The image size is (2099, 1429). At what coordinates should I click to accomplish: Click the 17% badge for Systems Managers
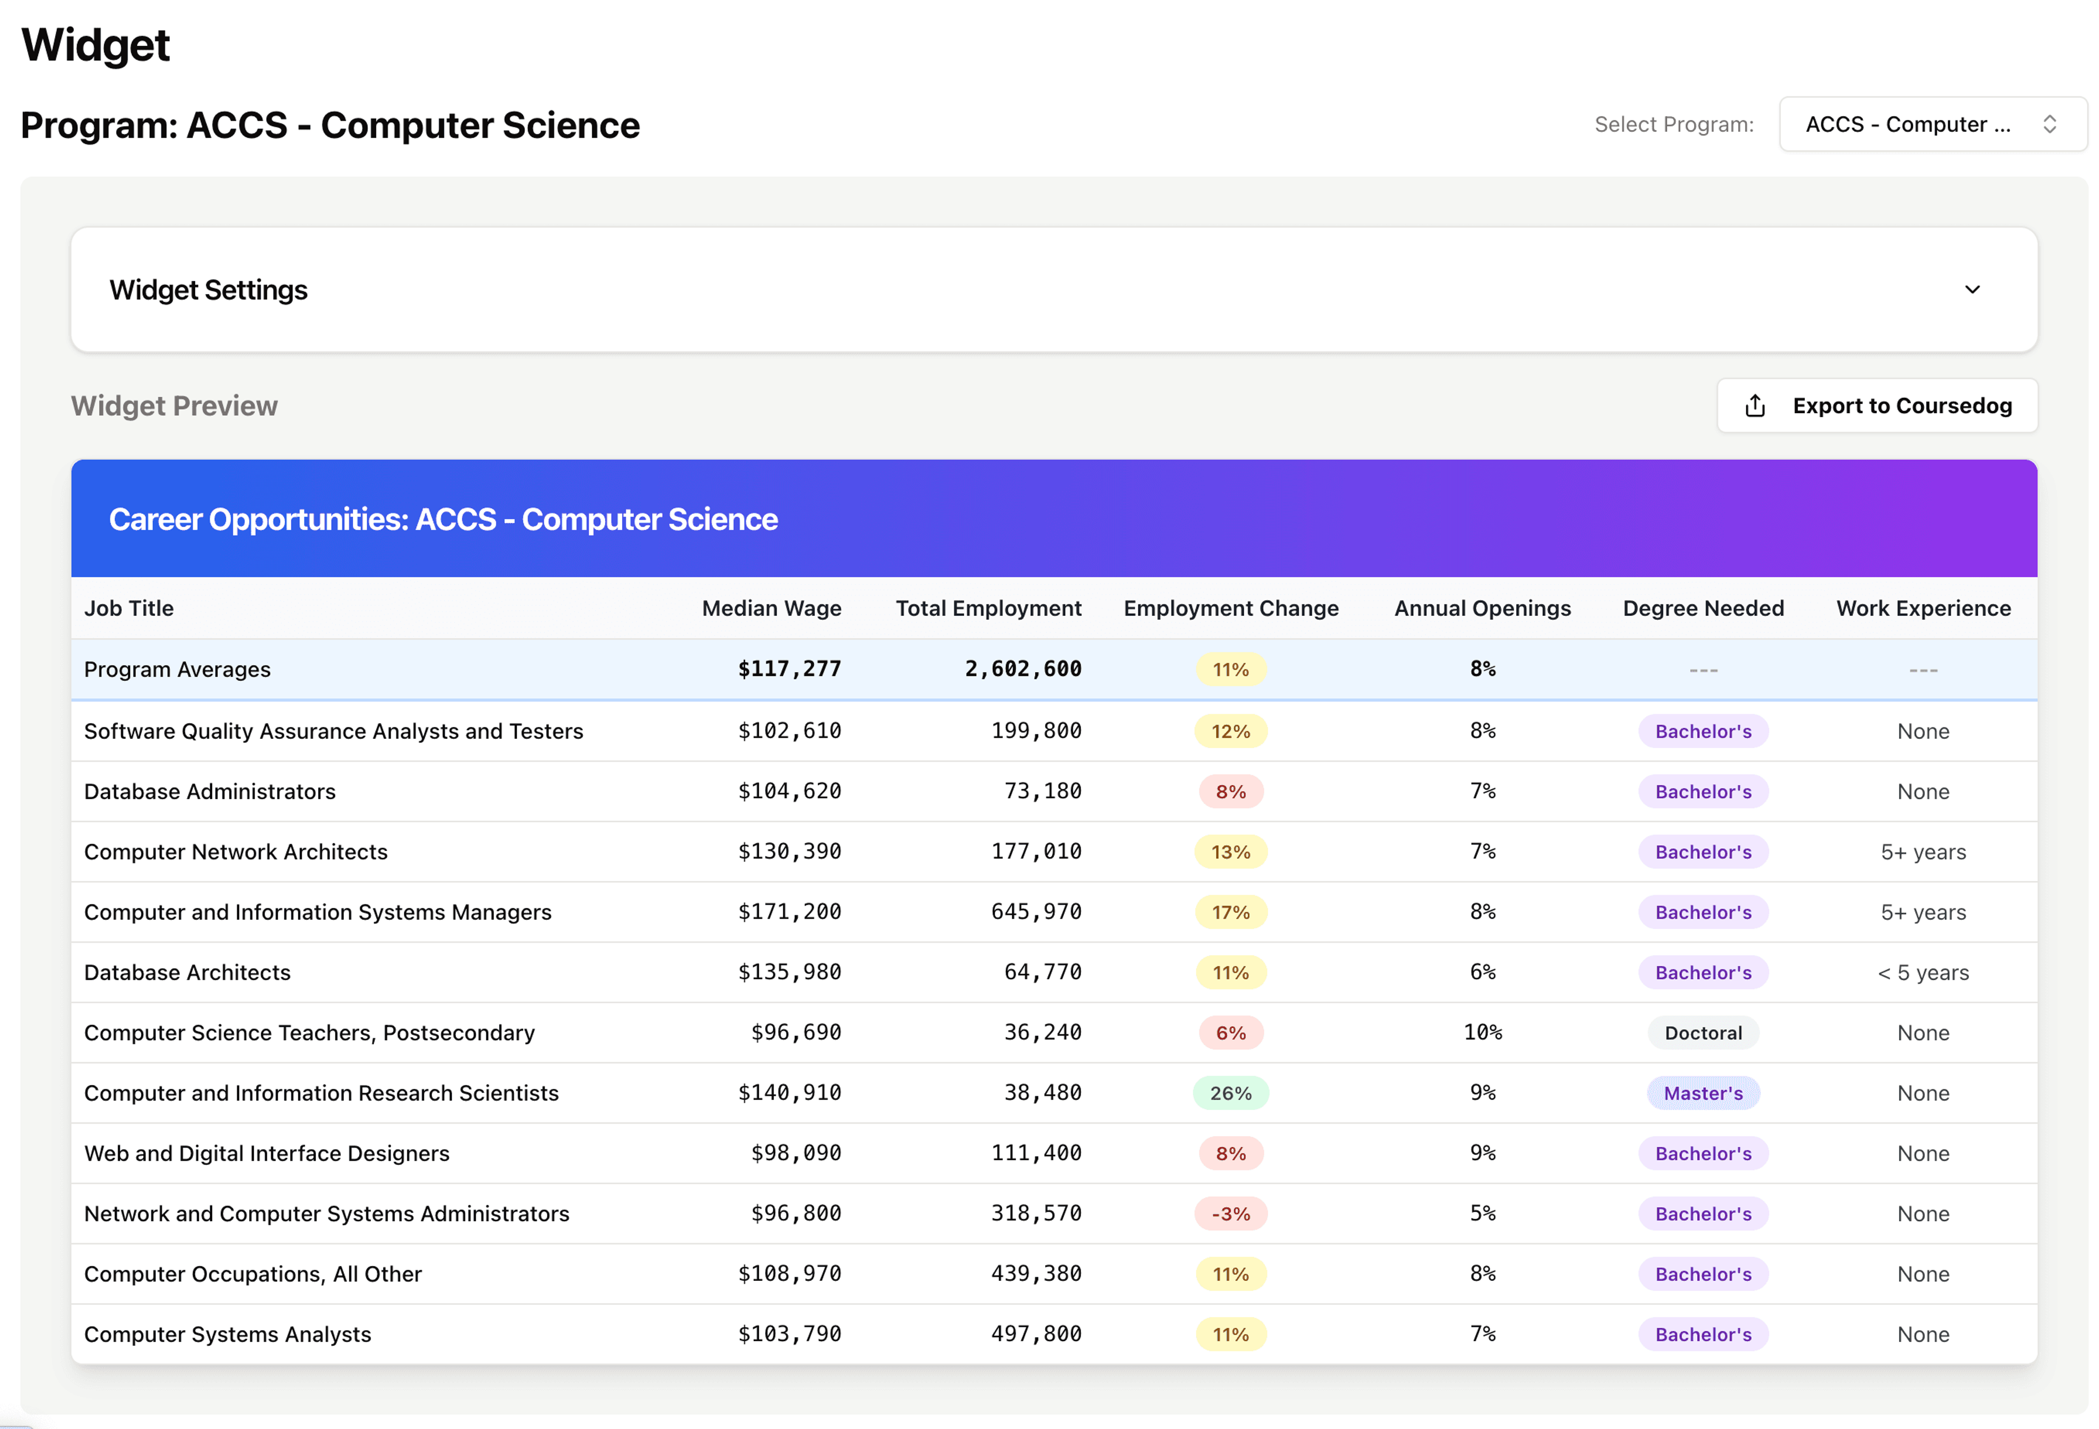1230,913
